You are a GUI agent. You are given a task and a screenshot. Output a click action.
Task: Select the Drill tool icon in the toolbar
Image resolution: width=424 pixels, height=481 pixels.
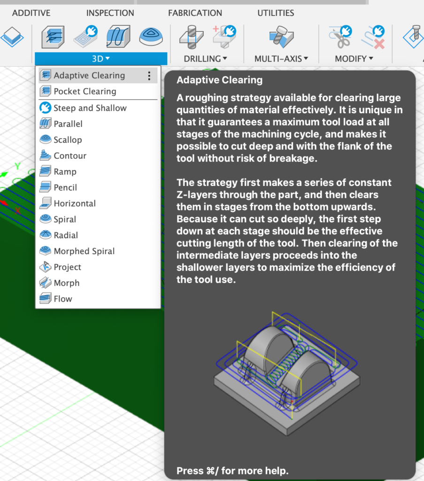191,37
